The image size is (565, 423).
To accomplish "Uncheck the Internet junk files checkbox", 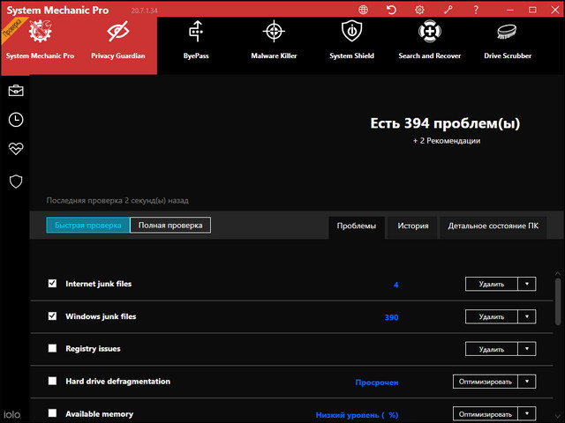I will (52, 284).
